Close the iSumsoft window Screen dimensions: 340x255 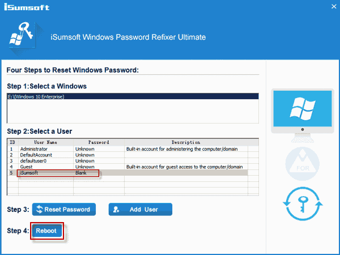pyautogui.click(x=334, y=6)
